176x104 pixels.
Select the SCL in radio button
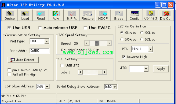point(142,33)
